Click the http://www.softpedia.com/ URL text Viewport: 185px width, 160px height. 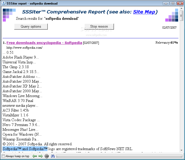point(25,48)
